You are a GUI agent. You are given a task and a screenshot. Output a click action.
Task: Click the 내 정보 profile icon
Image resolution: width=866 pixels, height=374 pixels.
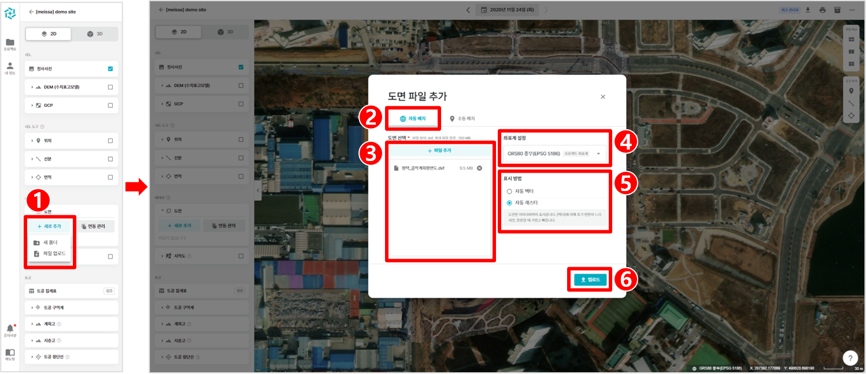(10, 68)
